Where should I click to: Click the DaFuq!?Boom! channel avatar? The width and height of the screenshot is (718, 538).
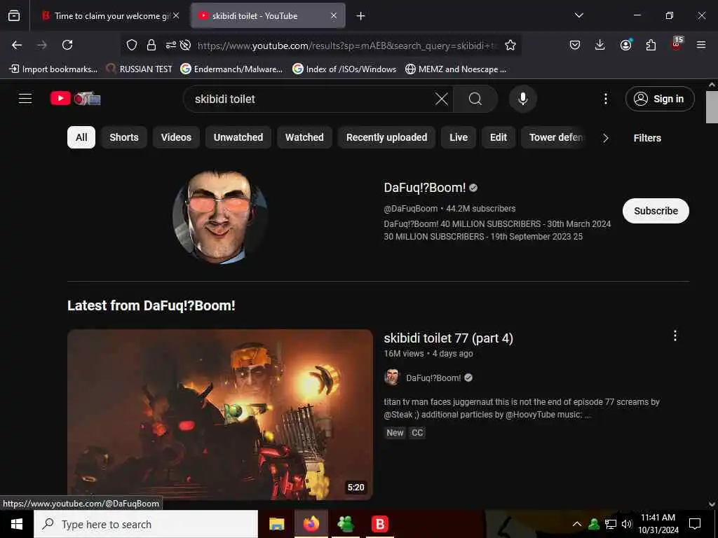click(x=219, y=217)
